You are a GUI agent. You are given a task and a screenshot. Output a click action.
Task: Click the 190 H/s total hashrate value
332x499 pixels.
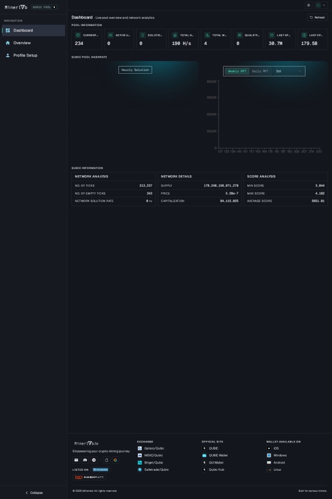(181, 43)
